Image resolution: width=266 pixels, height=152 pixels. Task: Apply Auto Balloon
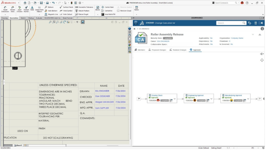51,11
